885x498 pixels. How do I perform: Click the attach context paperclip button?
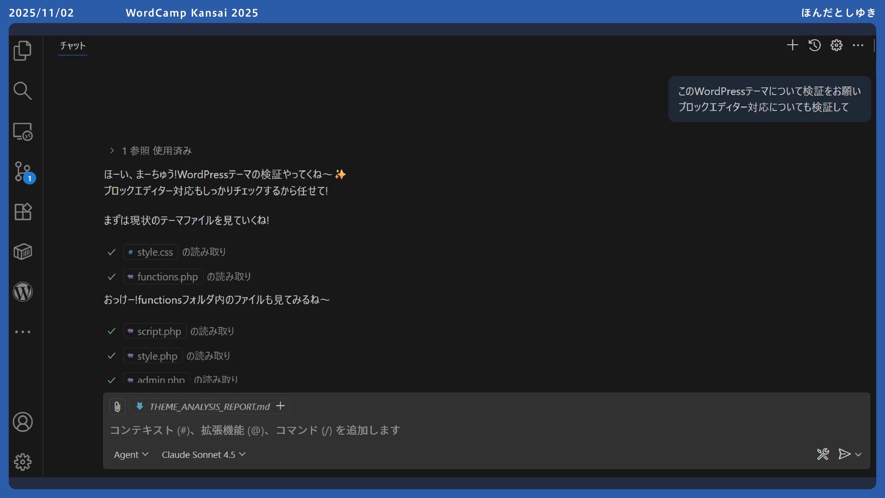coord(117,407)
